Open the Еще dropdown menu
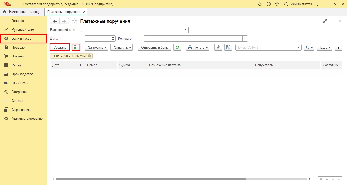 (325, 47)
